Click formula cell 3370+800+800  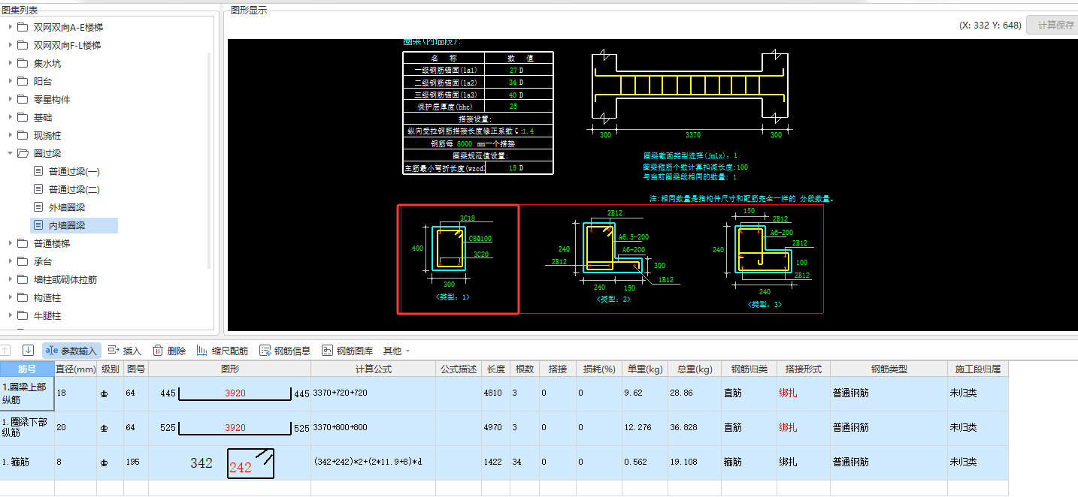(x=373, y=428)
